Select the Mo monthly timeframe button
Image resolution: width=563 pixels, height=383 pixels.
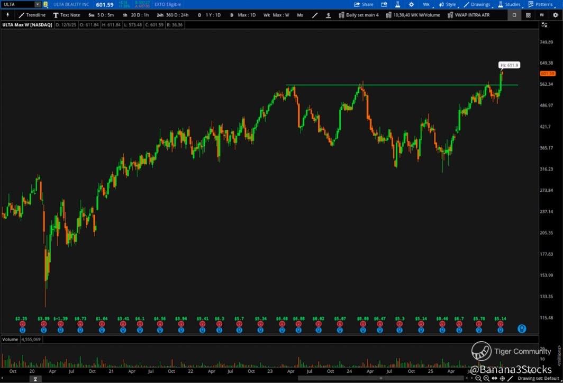point(300,15)
